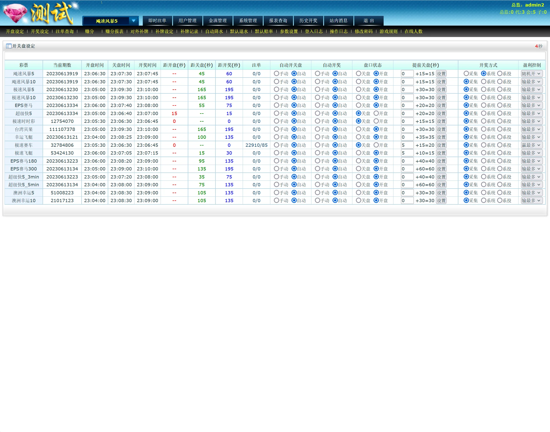Go to 开奖设定 submenu link
This screenshot has height=432, width=550.
(40, 31)
